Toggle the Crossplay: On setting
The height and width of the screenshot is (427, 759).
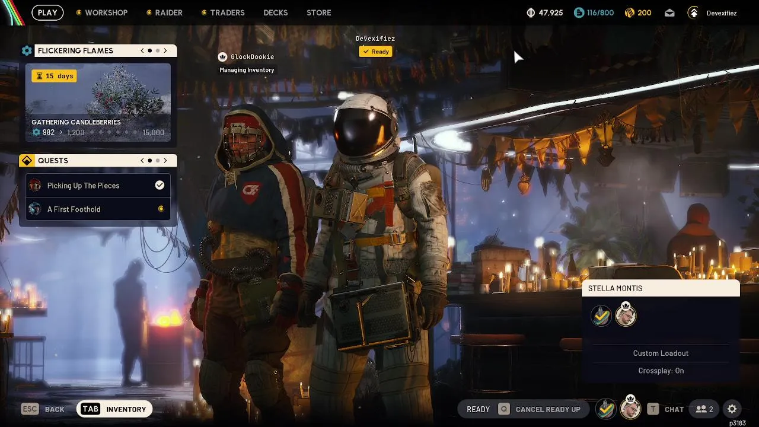point(661,371)
